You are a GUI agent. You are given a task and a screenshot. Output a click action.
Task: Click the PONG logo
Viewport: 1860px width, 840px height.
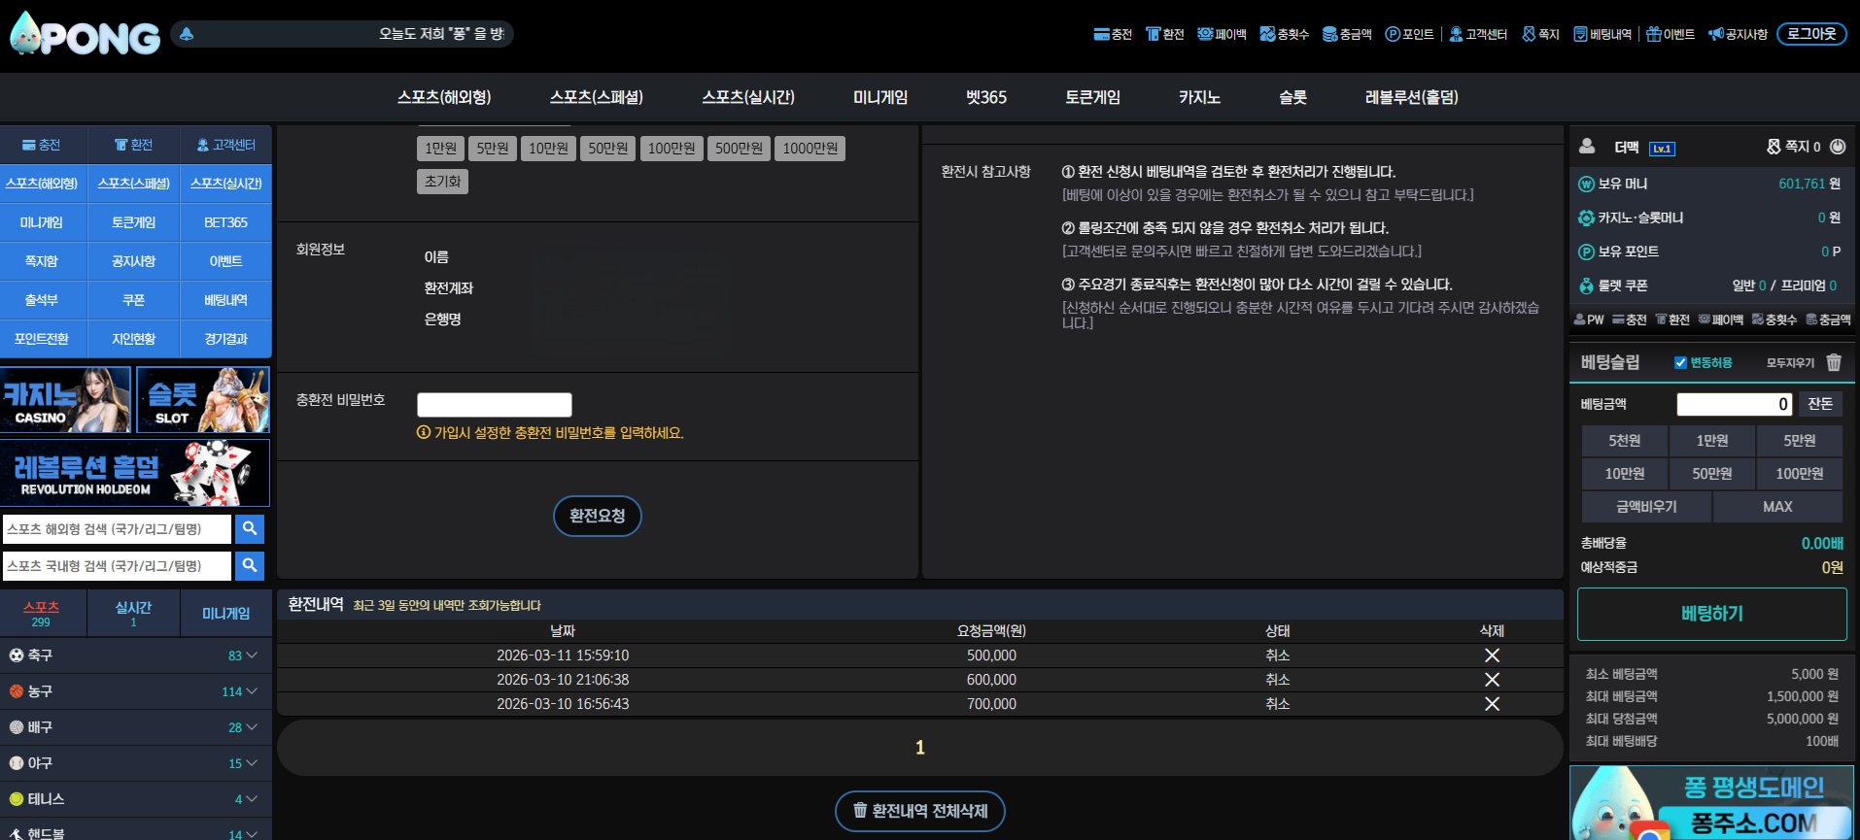coord(86,36)
